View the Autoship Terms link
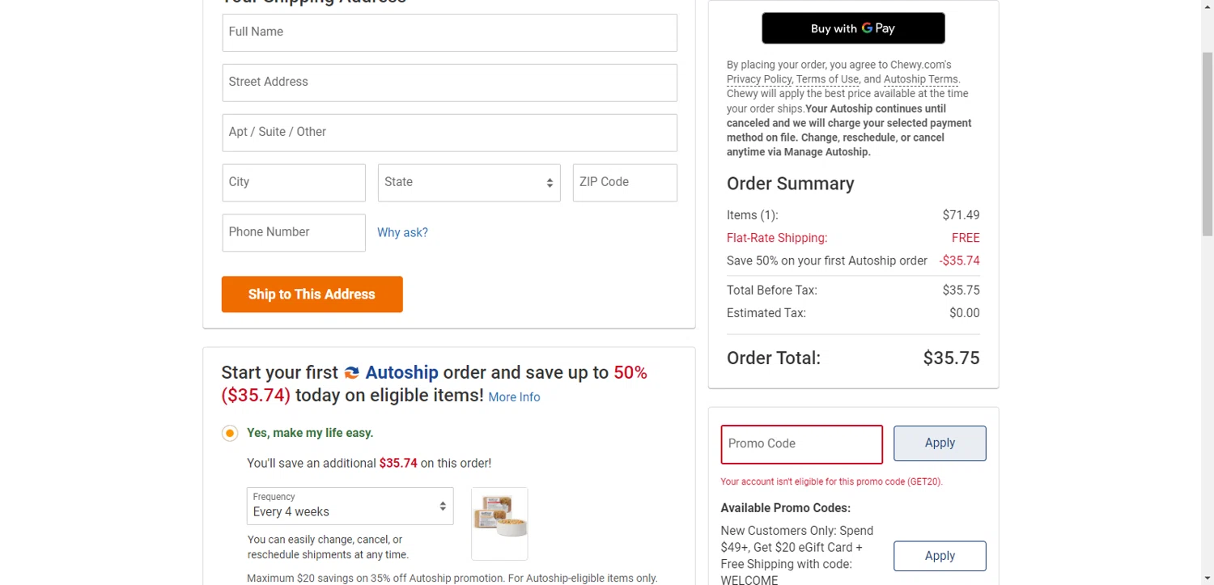The image size is (1214, 585). [920, 79]
